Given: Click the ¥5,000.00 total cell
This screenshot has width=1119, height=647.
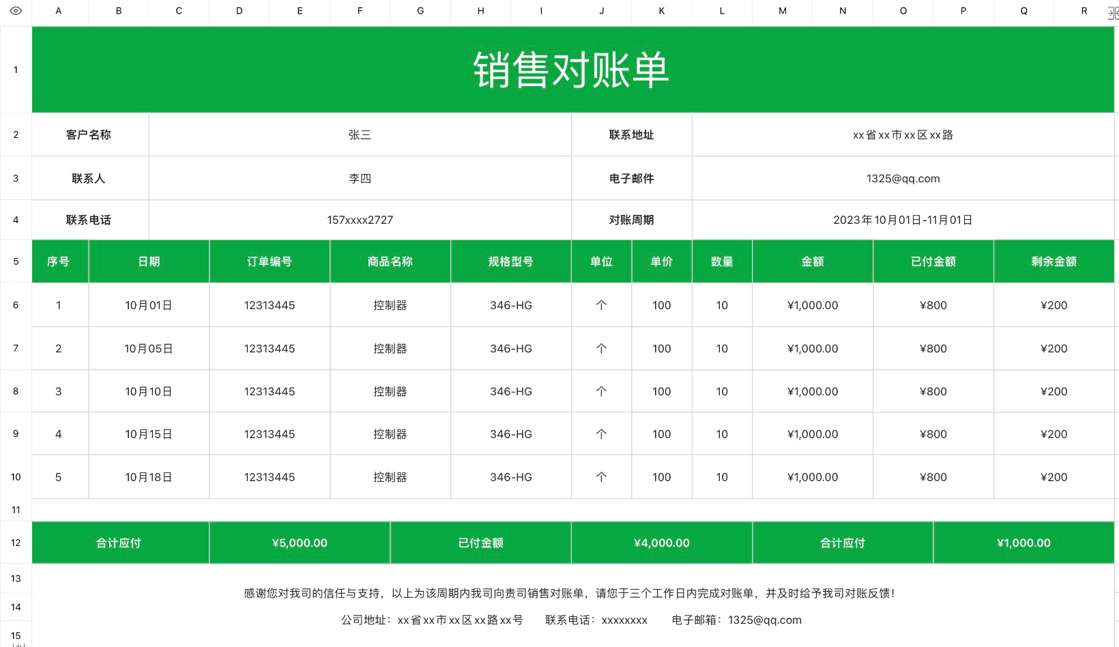Looking at the screenshot, I should (x=300, y=543).
